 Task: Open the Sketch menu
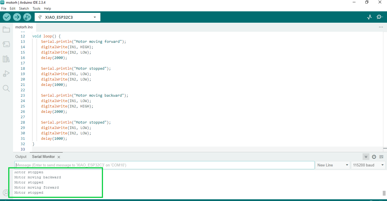tap(24, 9)
